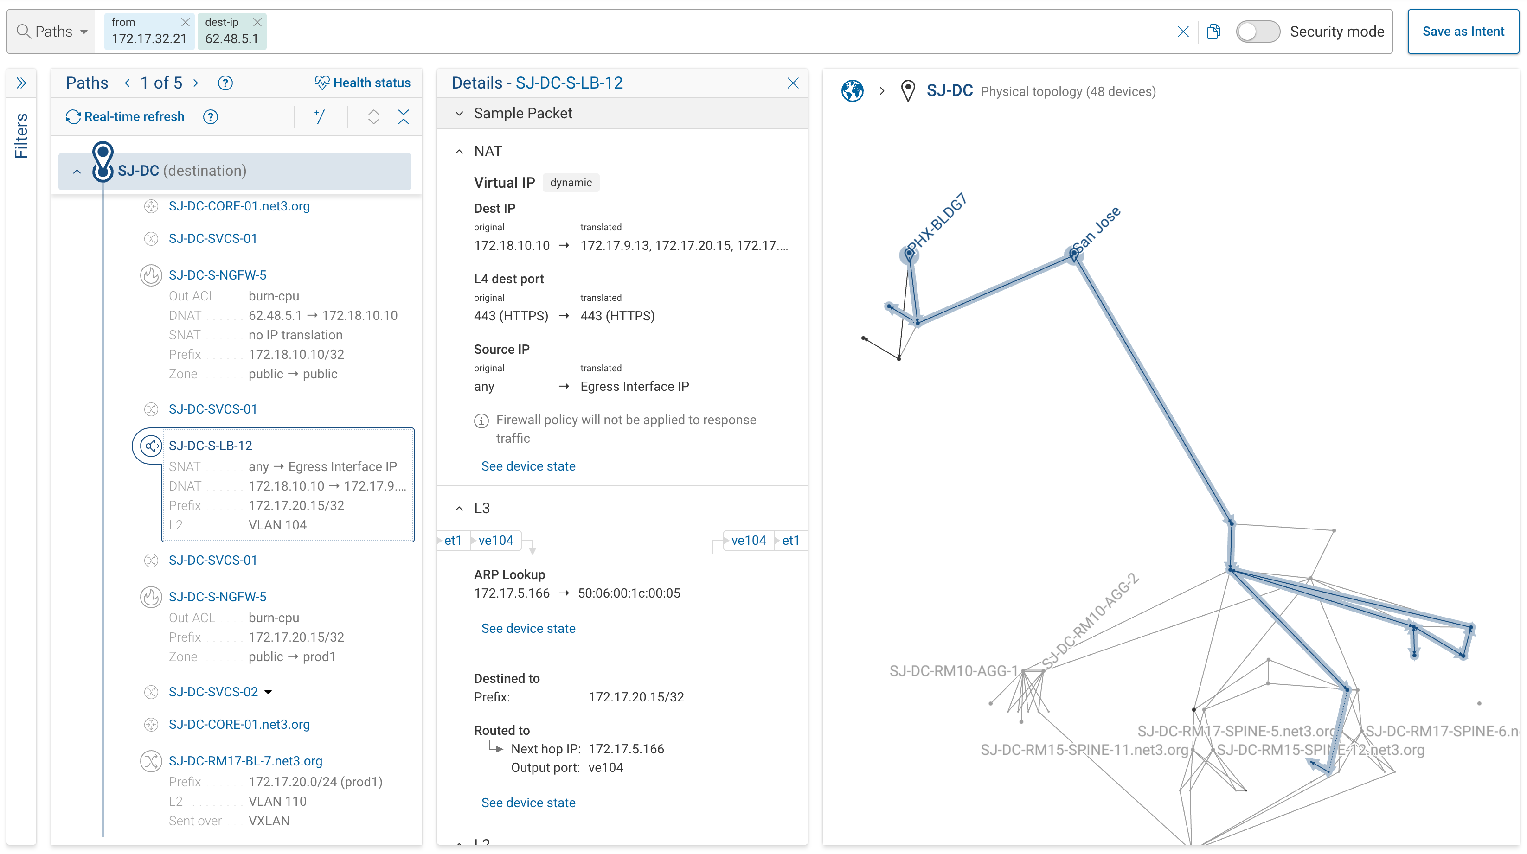Image resolution: width=1527 pixels, height=854 pixels.
Task: Click the SJ-DC destination location pin
Action: (103, 160)
